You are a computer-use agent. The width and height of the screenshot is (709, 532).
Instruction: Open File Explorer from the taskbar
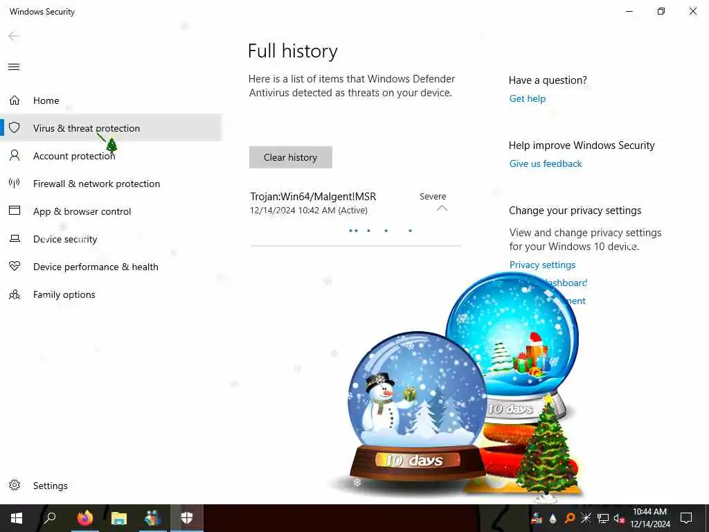[119, 518]
